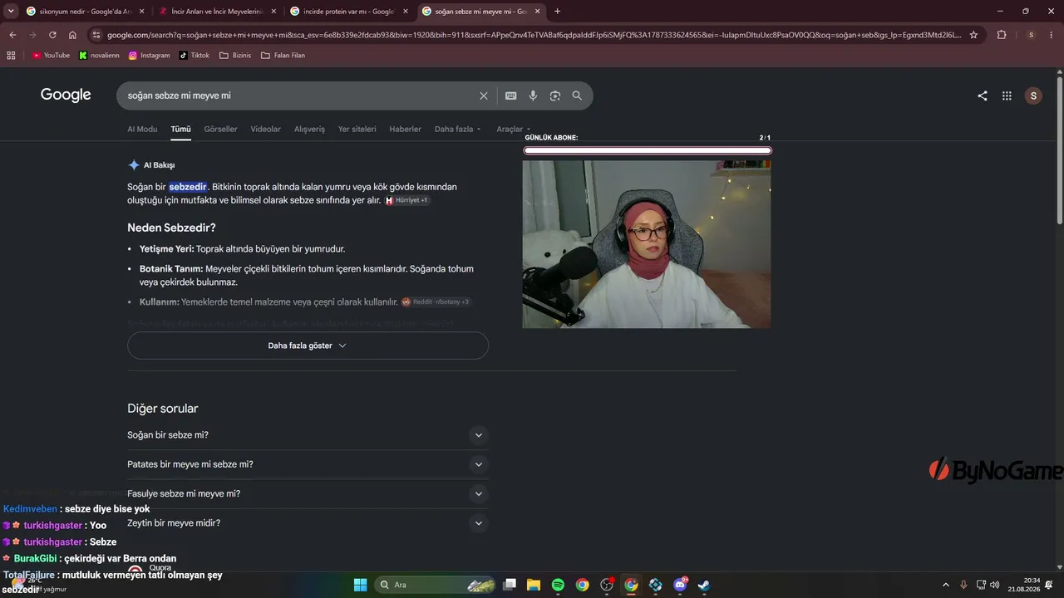Open Chrome's three-dot menu
The image size is (1064, 598).
click(1052, 35)
